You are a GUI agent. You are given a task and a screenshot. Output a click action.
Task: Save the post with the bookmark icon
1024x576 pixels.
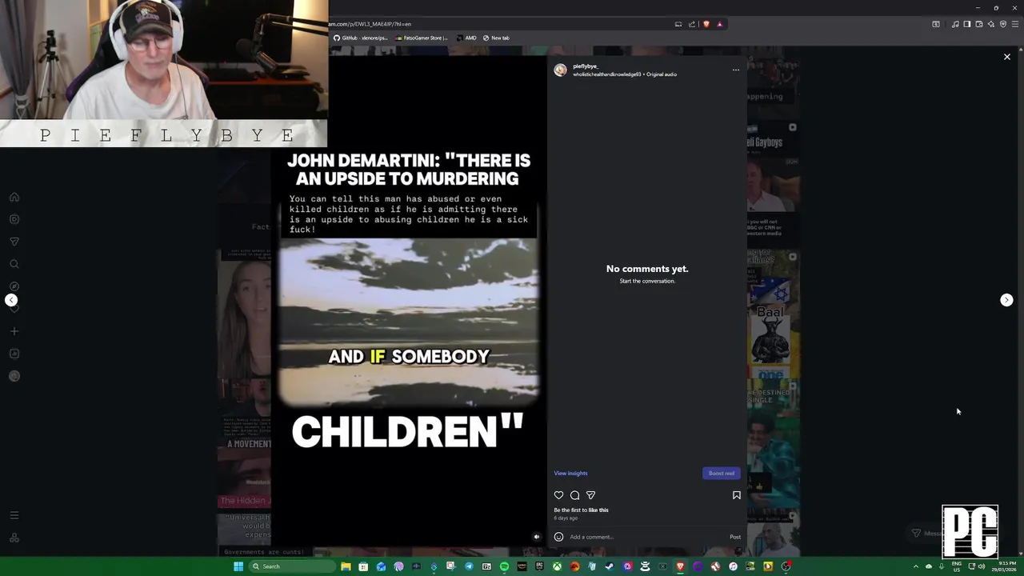click(736, 495)
